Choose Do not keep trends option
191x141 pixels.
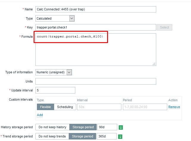(x=52, y=136)
